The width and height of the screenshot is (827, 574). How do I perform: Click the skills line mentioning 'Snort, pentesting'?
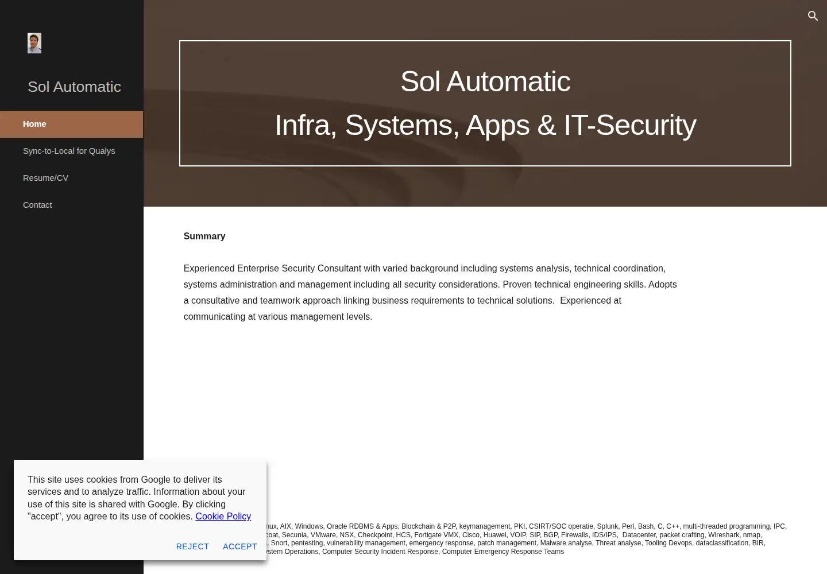click(516, 543)
